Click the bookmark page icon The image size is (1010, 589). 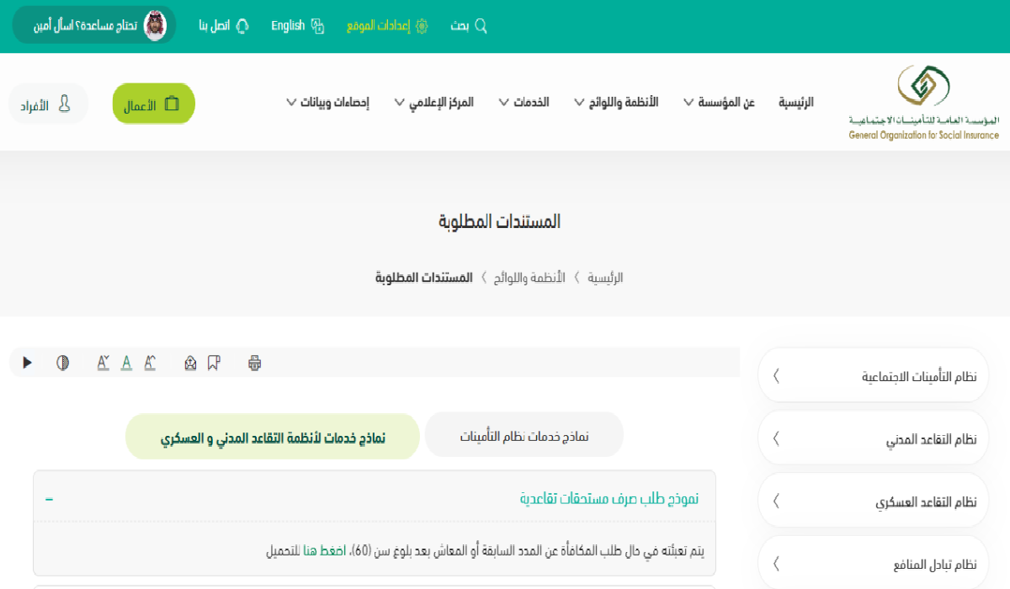[214, 363]
